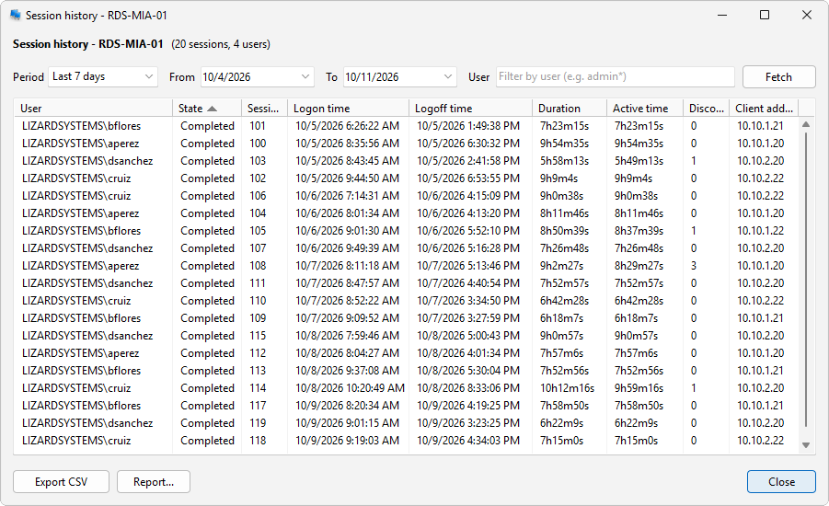Sort by the Session ID column header
The width and height of the screenshot is (829, 506).
[x=264, y=109]
